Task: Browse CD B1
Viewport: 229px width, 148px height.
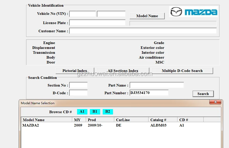Action: 95,112
